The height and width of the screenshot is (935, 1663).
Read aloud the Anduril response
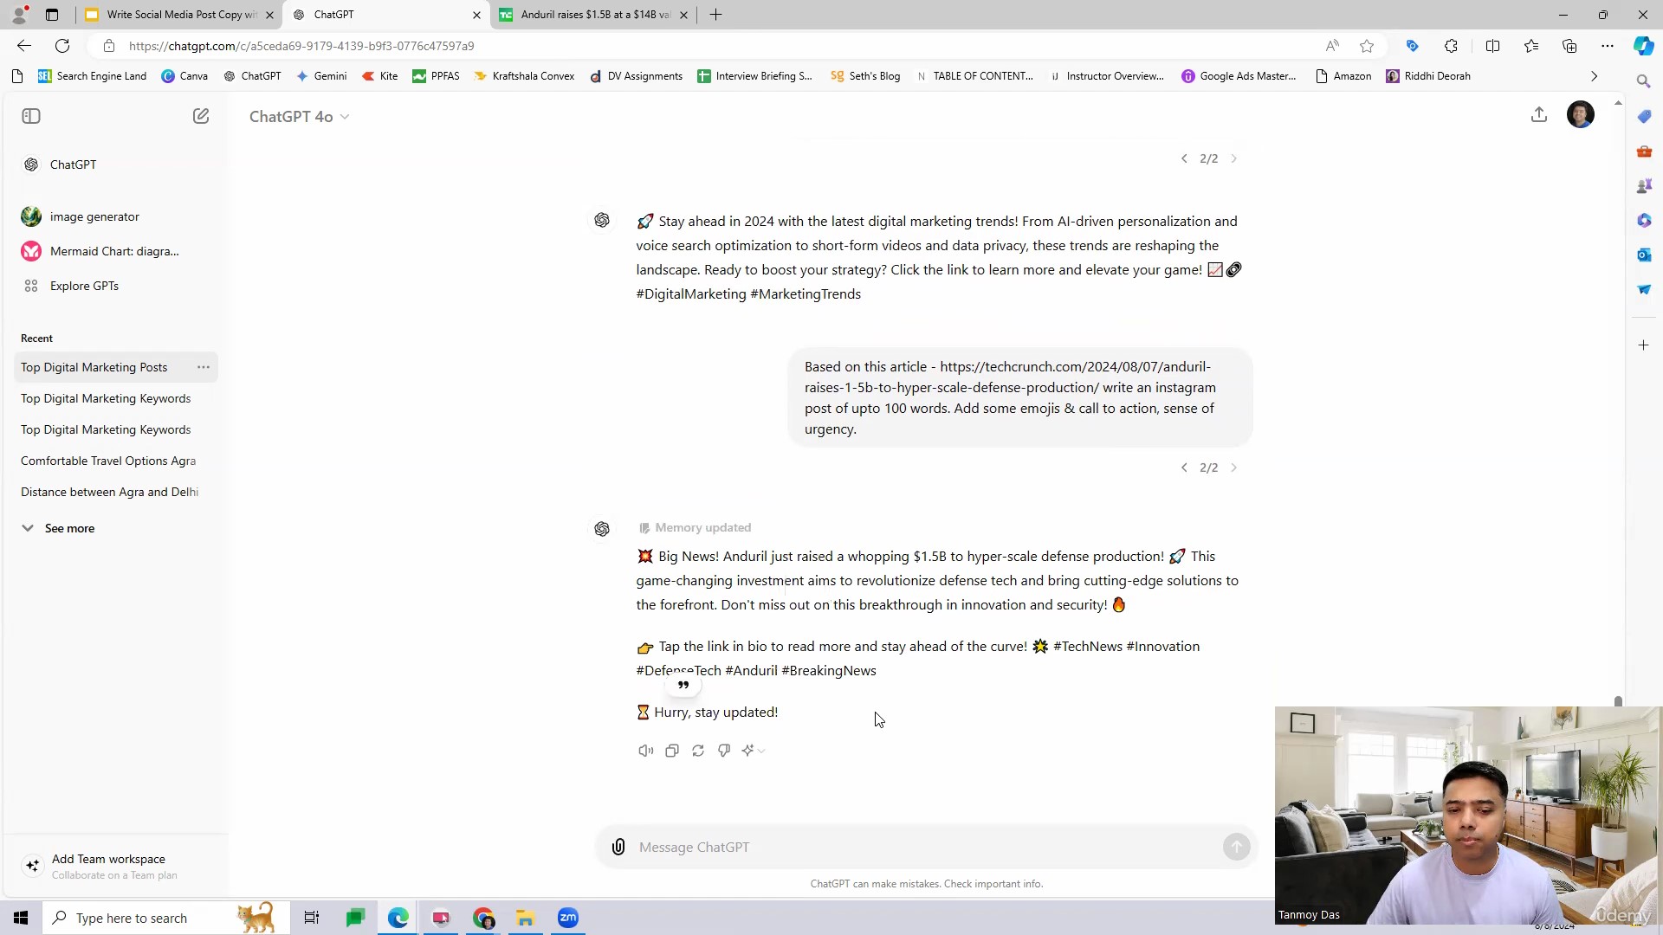click(x=646, y=751)
